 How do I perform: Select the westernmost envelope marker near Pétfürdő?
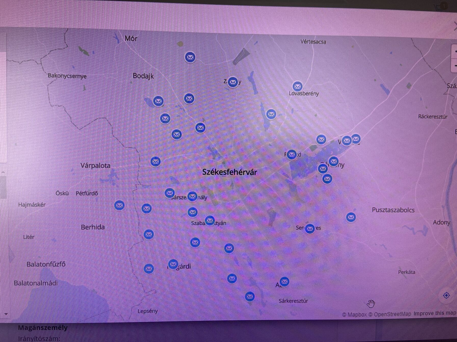[120, 205]
